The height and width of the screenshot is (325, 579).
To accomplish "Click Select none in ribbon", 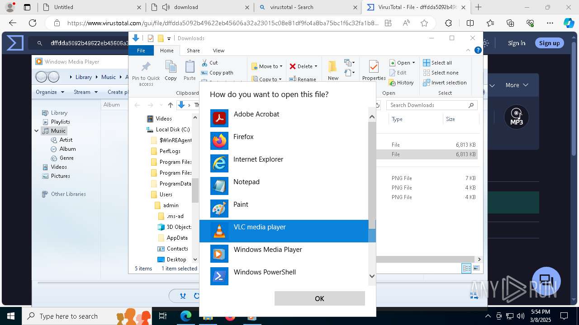I will coord(440,73).
